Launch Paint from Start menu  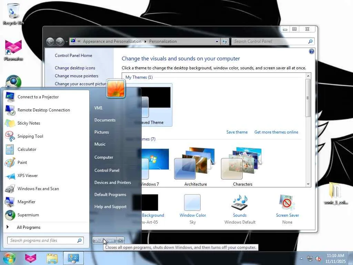click(46, 163)
